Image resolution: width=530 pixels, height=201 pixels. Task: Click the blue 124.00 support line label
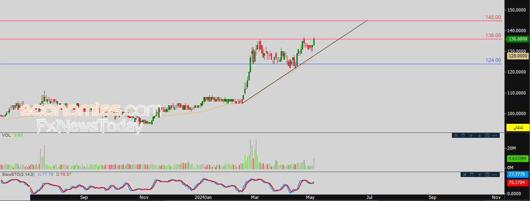point(493,60)
